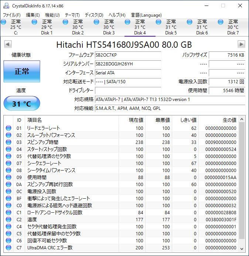Click status orb for ID 01 リードエラーレート
The height and width of the screenshot is (256, 249).
coord(8,128)
